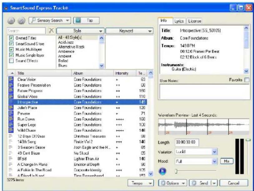254x191 pixels.
Task: Switch to the License tab
Action: 194,21
